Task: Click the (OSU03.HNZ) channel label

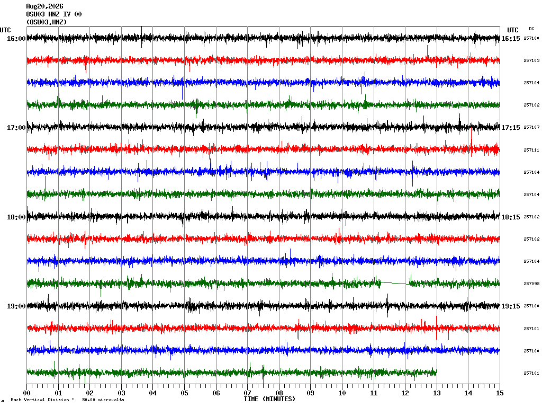Action: pyautogui.click(x=47, y=22)
